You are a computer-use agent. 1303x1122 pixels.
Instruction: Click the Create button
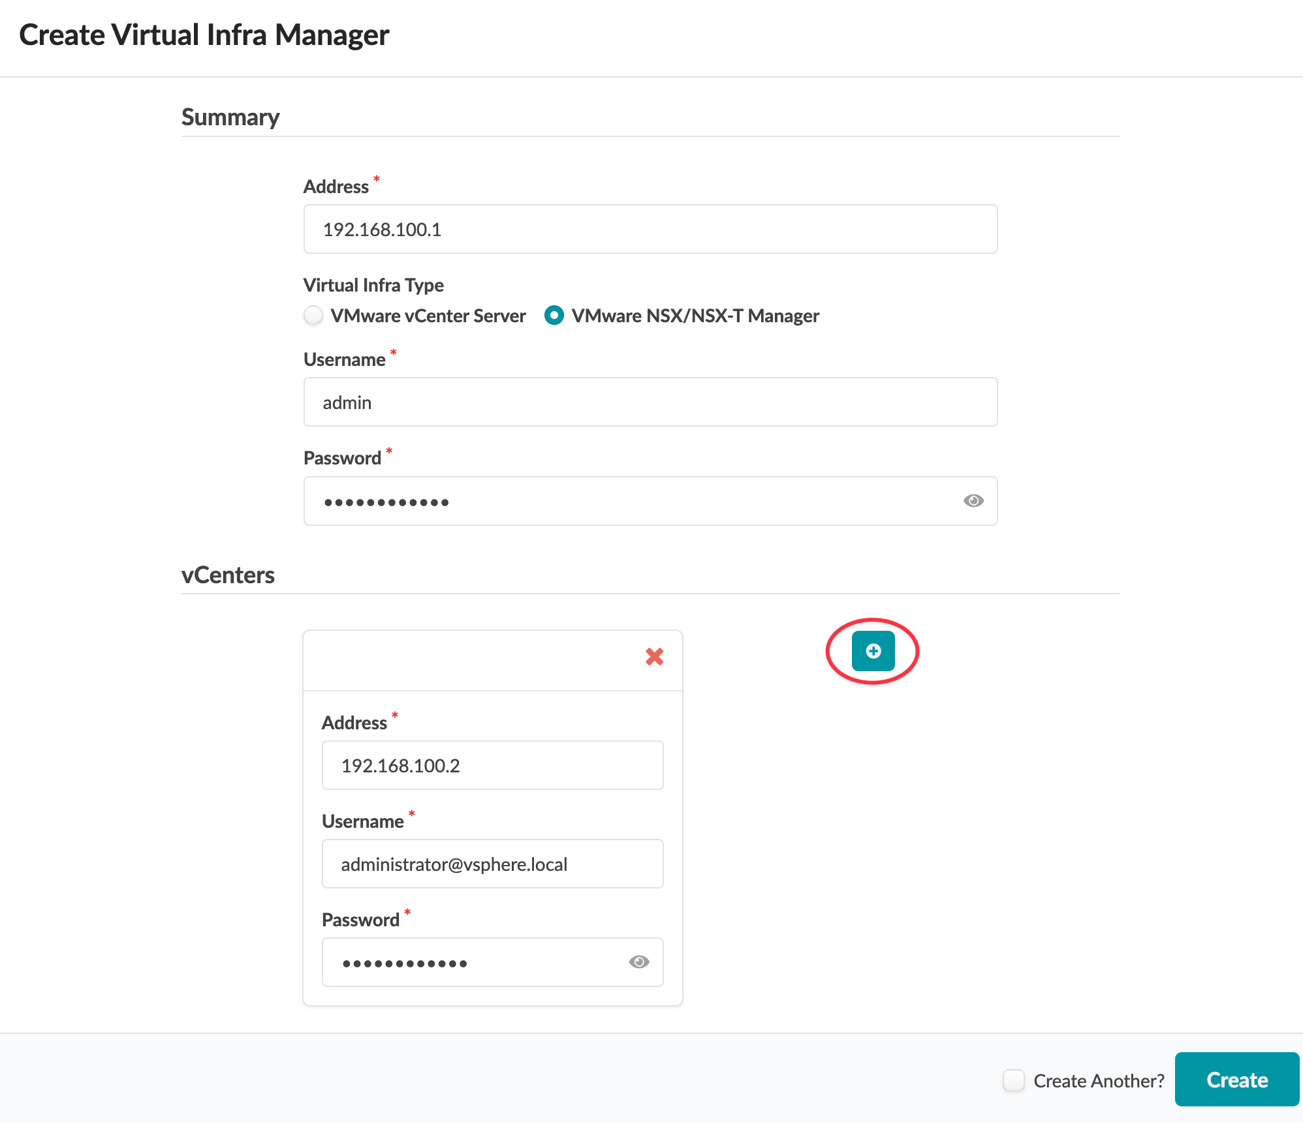(x=1236, y=1080)
